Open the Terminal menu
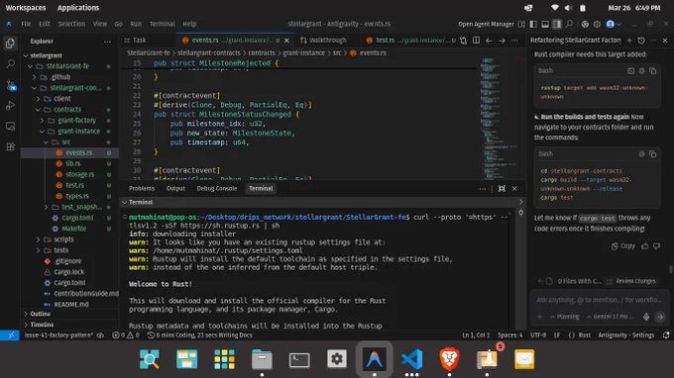Screen dimensions: 674x378 [162, 24]
